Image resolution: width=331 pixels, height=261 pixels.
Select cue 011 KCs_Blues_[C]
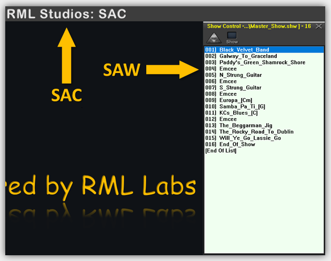click(x=232, y=113)
